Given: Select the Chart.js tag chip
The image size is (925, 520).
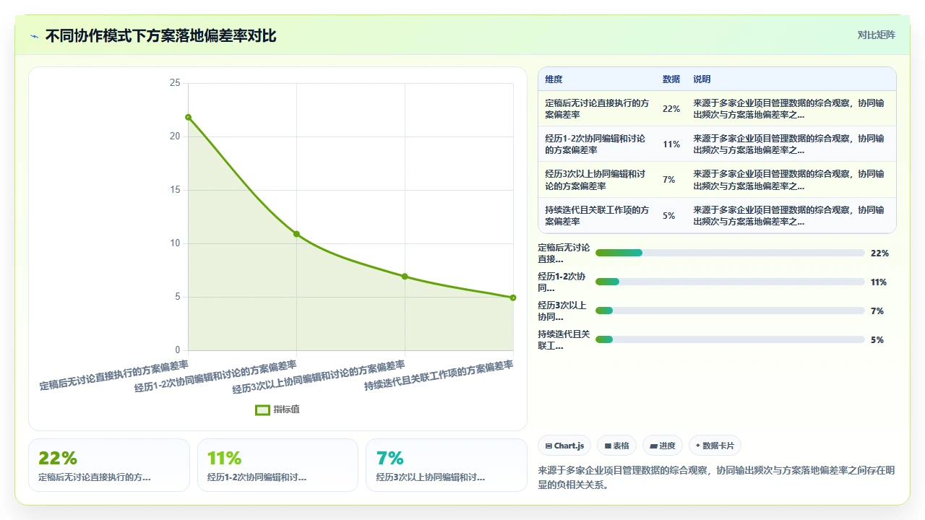Looking at the screenshot, I should tap(565, 446).
